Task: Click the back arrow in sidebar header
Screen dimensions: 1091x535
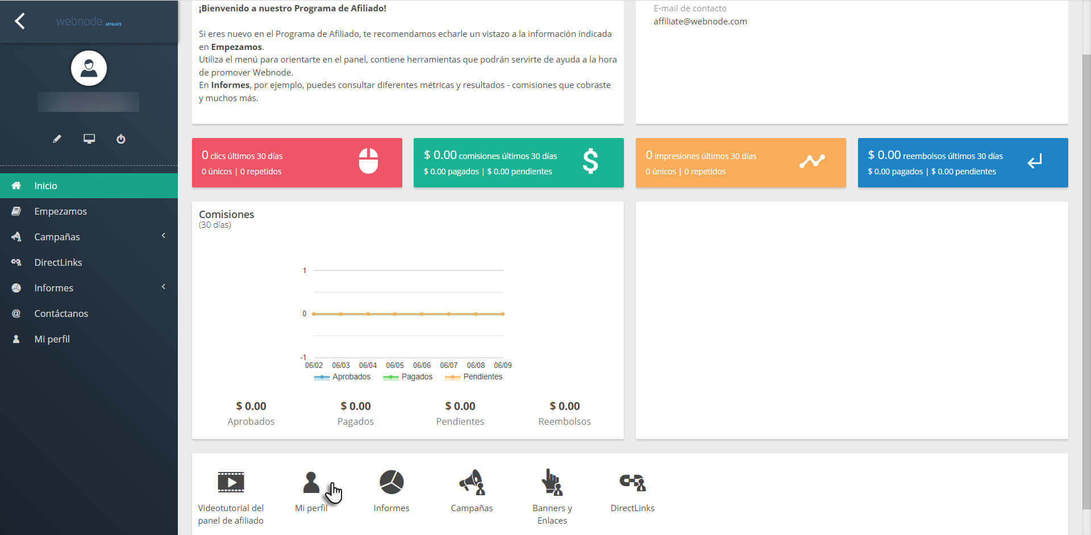Action: click(20, 22)
